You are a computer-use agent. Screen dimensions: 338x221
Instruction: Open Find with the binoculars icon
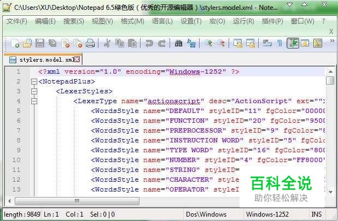[178, 43]
